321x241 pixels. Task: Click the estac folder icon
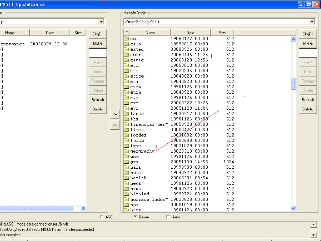coord(126,49)
